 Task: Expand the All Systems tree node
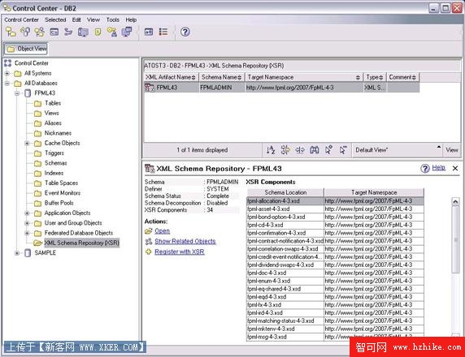click(x=7, y=73)
